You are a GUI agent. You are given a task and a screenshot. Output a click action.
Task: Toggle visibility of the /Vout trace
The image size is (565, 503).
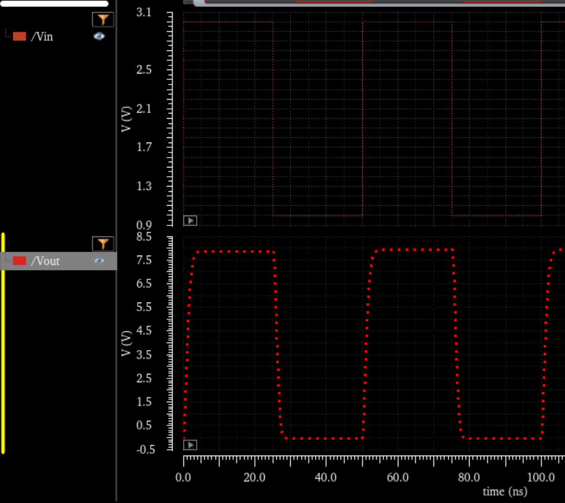coord(100,261)
